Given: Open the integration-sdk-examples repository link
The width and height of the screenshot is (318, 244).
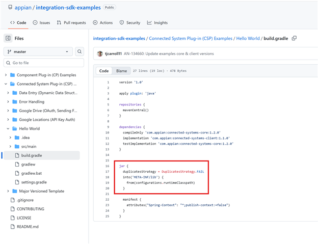Looking at the screenshot, I should coord(68,8).
